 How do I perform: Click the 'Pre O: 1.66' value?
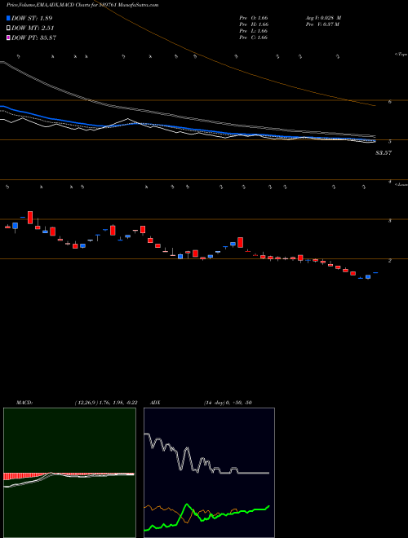[254, 18]
